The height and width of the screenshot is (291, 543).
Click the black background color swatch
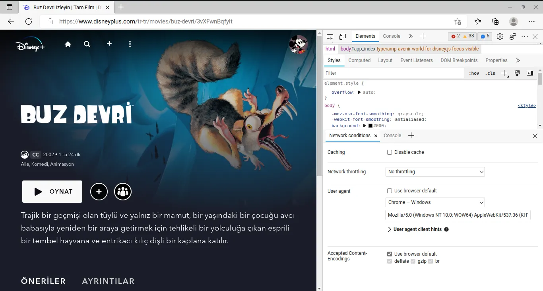[x=370, y=126]
